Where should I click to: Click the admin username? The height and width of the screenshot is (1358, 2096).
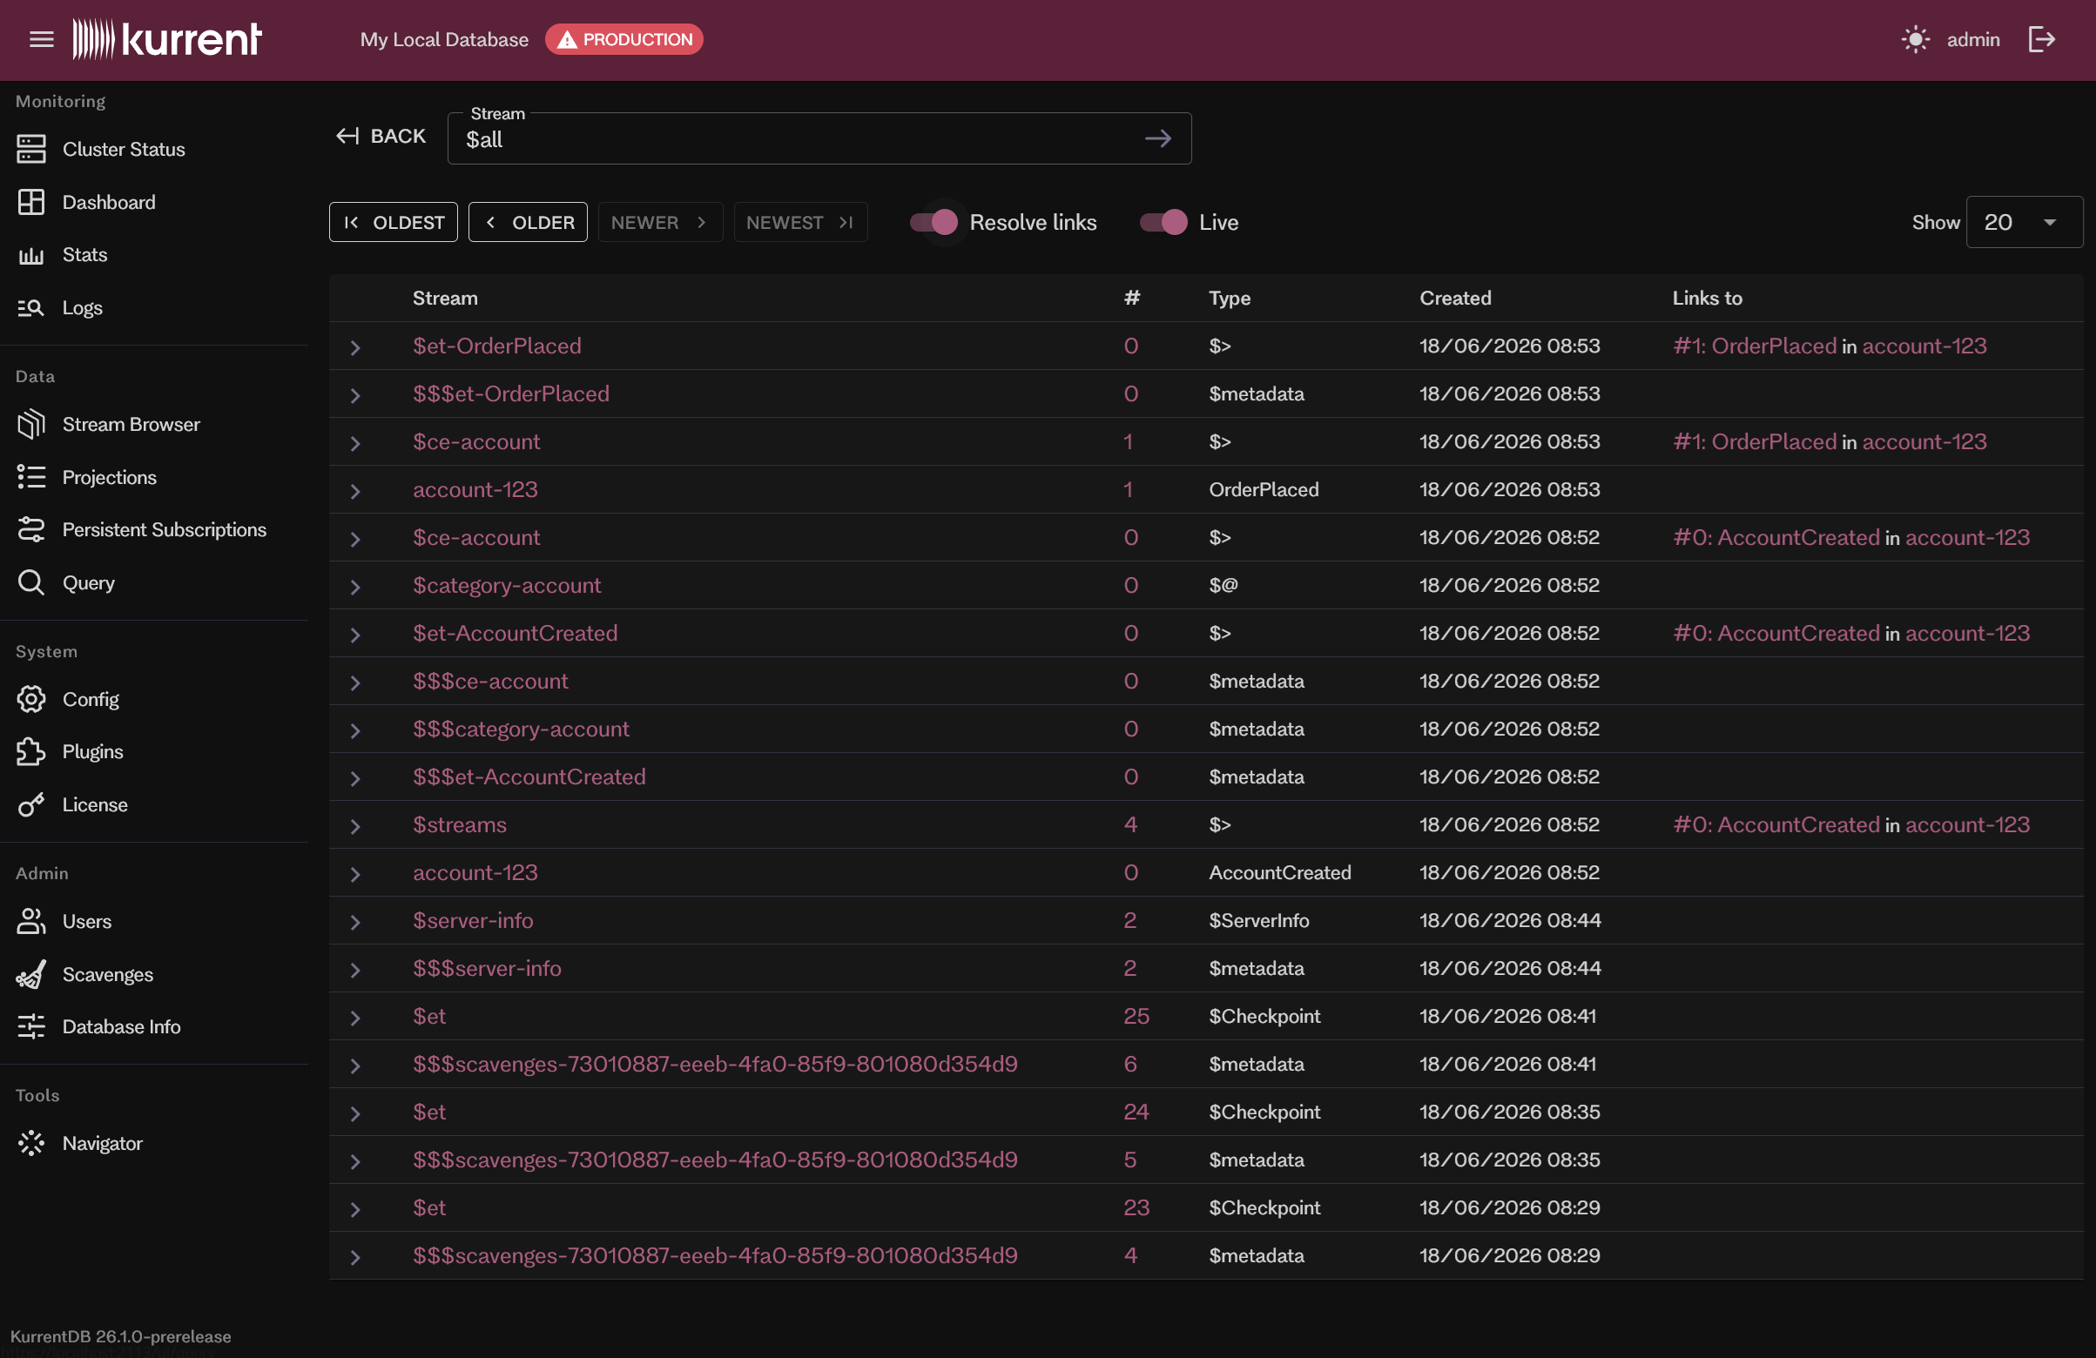coord(1972,39)
